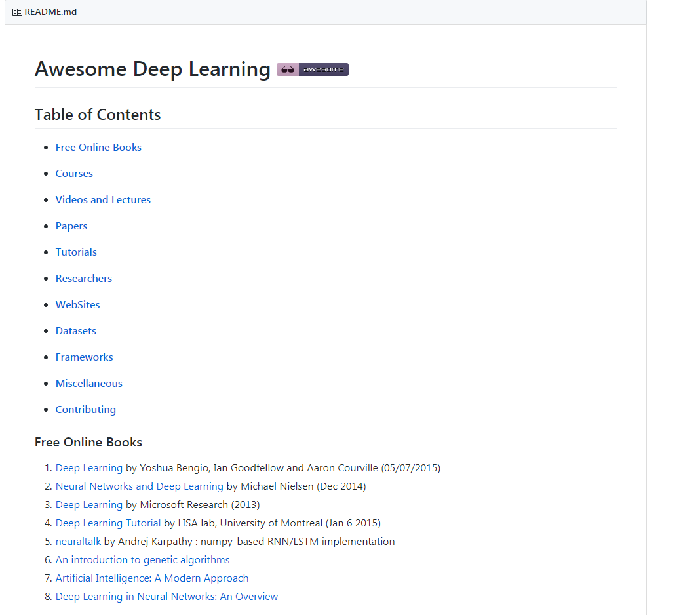Open the Free Online Books contents link
This screenshot has height=615, width=700.
98,148
